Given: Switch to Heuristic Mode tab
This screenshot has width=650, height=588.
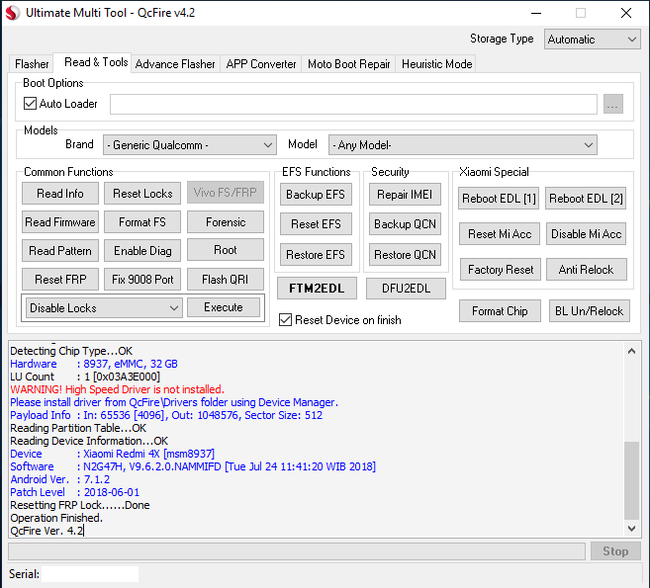Looking at the screenshot, I should [437, 64].
